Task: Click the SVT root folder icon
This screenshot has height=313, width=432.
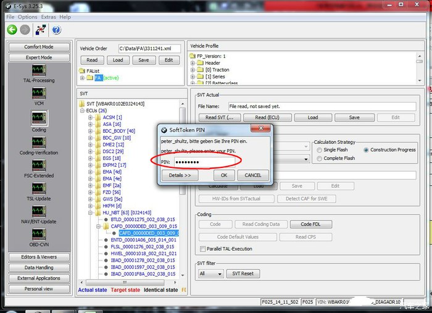Action: click(82, 104)
